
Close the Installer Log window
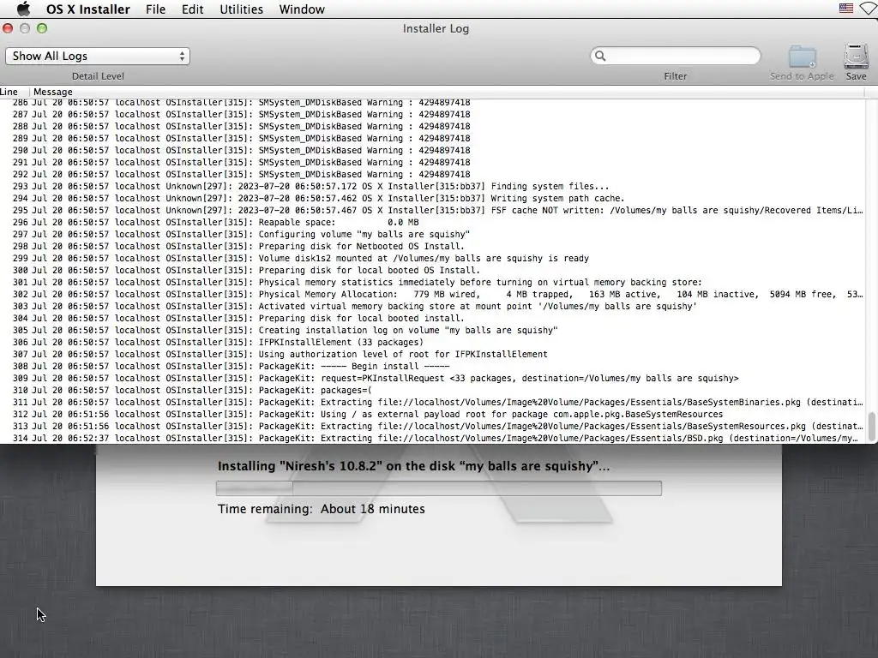click(8, 28)
